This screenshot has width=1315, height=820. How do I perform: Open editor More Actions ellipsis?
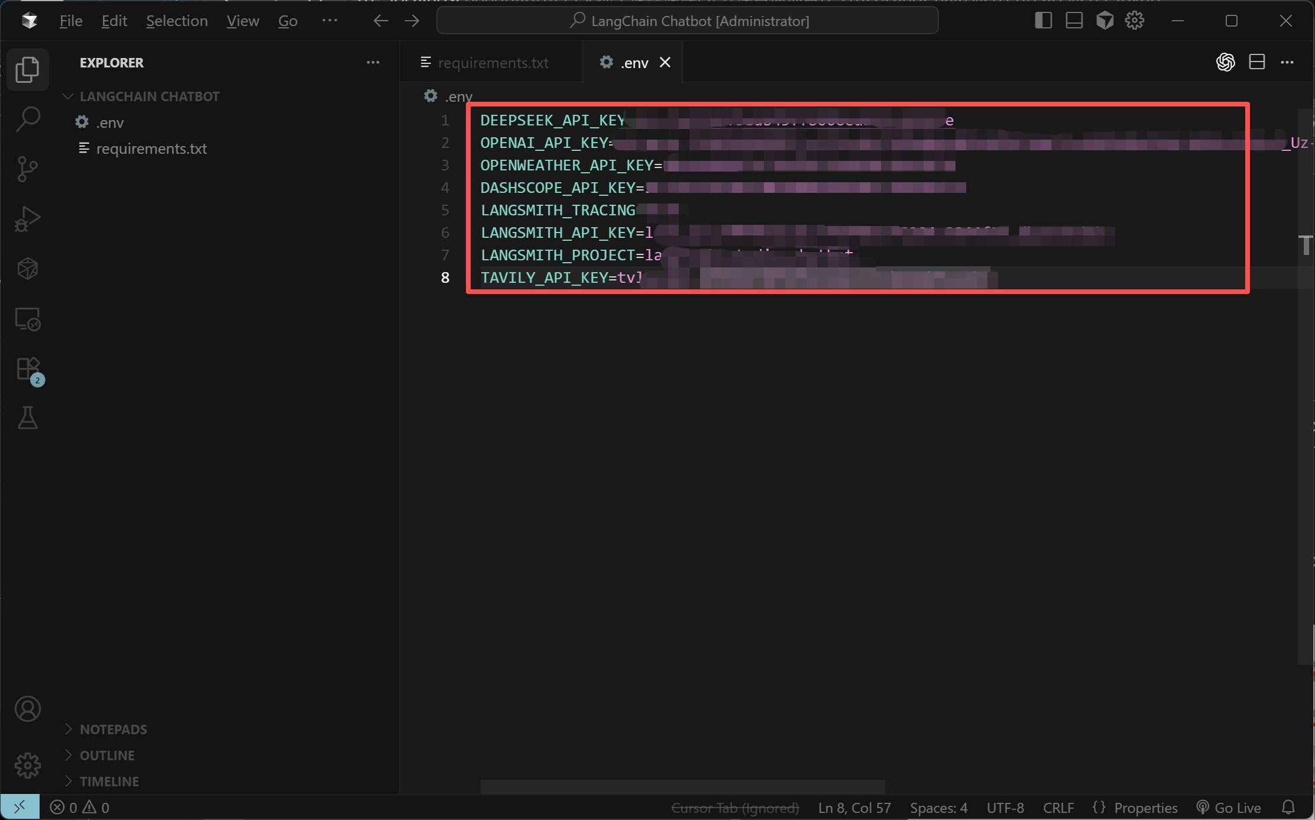pyautogui.click(x=1287, y=62)
